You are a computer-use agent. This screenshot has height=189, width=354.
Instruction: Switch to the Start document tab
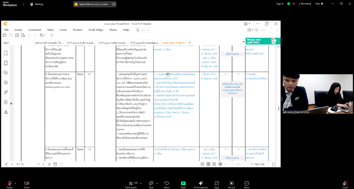(x=6, y=43)
